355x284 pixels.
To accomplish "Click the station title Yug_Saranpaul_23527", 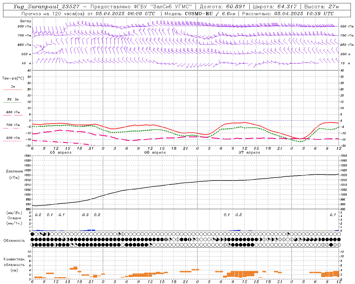I will 46,7.
